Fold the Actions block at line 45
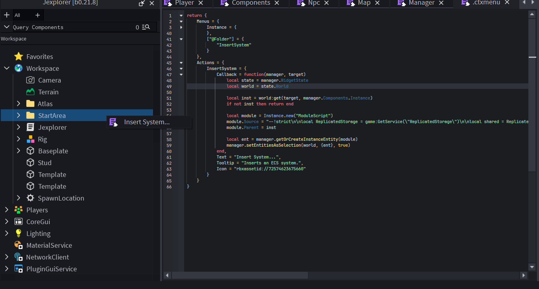The width and height of the screenshot is (539, 289). click(x=181, y=63)
